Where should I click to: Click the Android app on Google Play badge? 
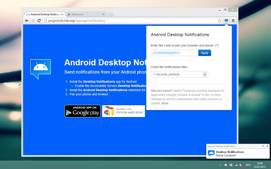click(x=83, y=111)
